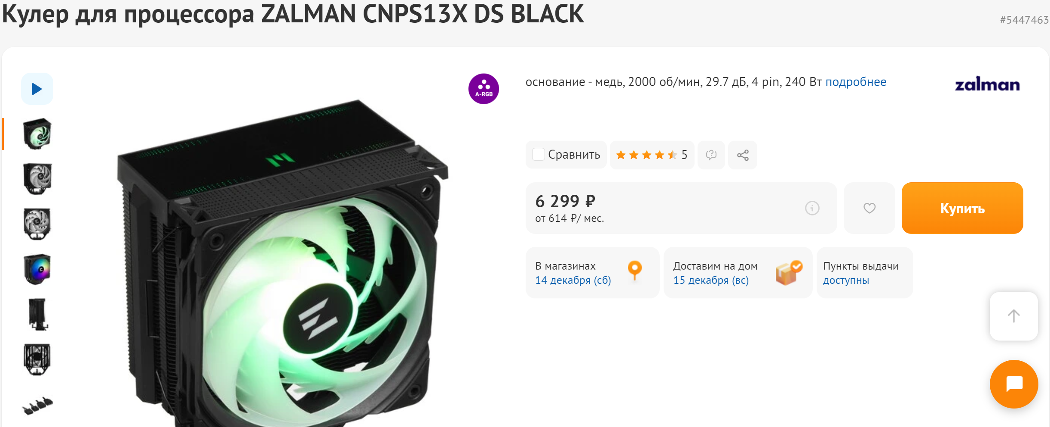Click the 14 декабря (сб) store availability link
This screenshot has width=1050, height=427.
[x=572, y=280]
